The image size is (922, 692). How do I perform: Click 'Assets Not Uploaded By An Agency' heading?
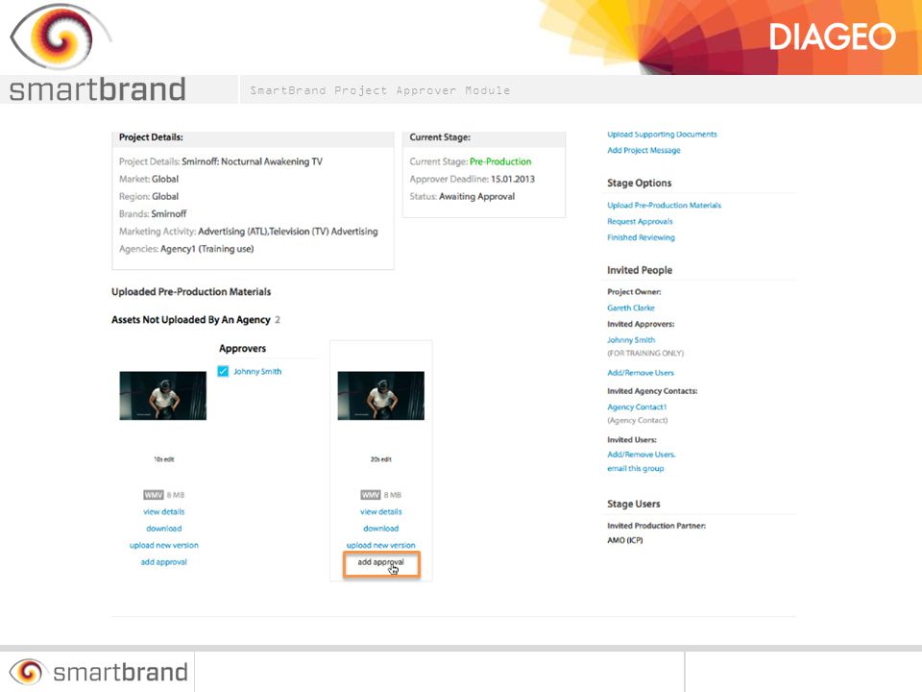tap(191, 319)
